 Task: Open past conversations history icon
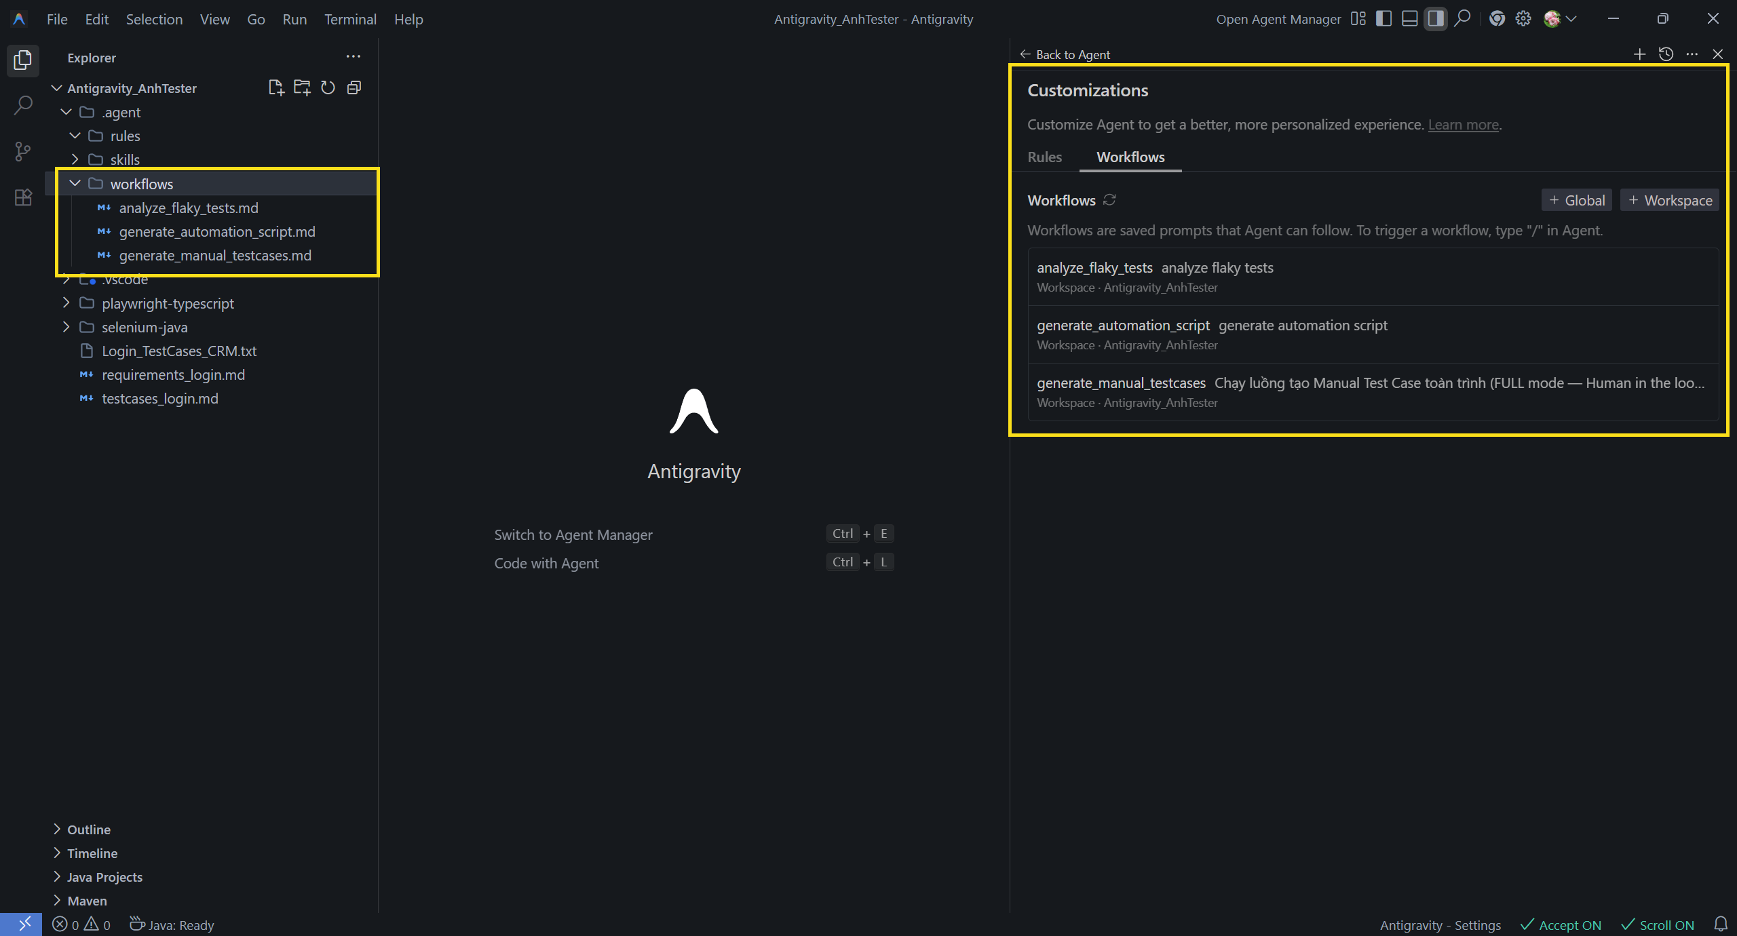click(x=1666, y=54)
